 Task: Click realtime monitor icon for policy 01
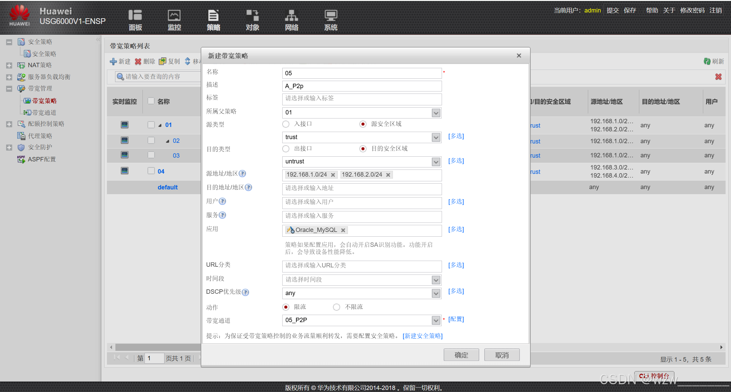coord(125,125)
